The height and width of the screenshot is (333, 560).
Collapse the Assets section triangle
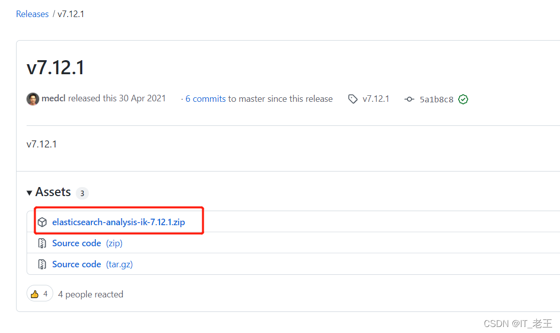tap(29, 193)
